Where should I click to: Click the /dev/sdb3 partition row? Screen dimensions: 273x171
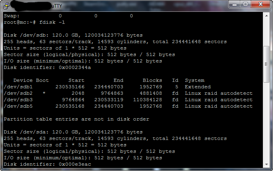pos(128,100)
